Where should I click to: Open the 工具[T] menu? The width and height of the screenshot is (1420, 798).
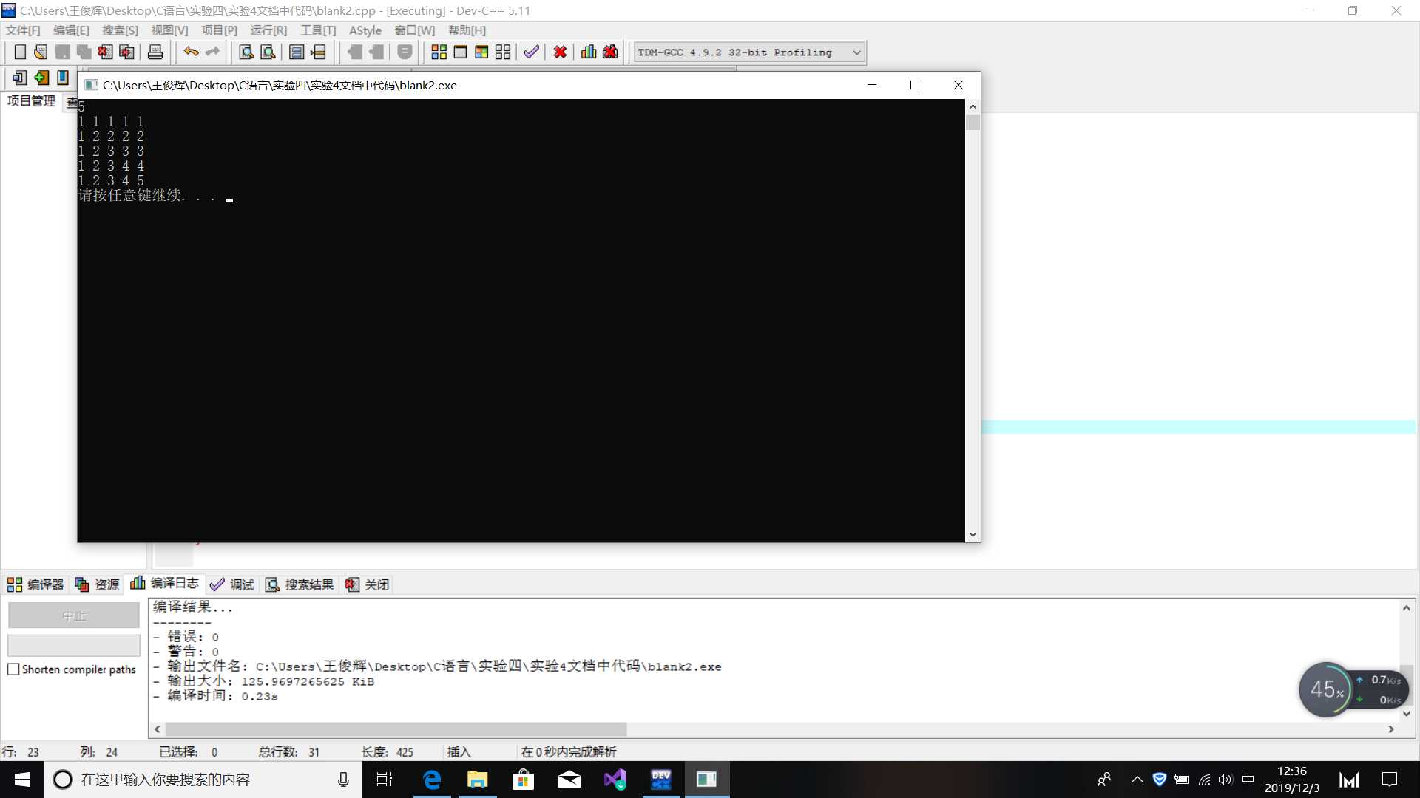point(318,30)
